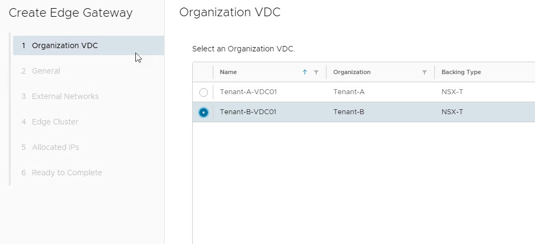Click NSX-T backing type in Tenant-A row

452,92
